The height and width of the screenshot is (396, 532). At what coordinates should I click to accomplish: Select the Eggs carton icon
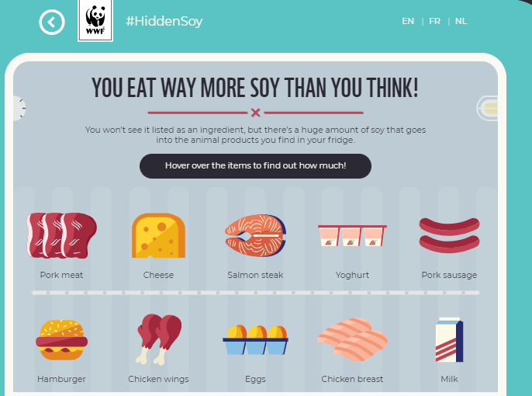click(255, 339)
